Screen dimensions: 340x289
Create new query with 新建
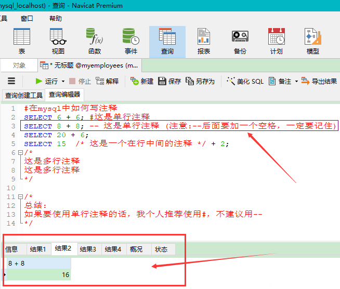142,81
